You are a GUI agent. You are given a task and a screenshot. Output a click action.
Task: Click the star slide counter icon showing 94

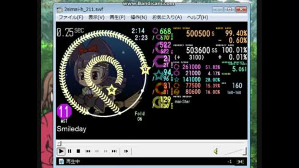tap(158, 75)
